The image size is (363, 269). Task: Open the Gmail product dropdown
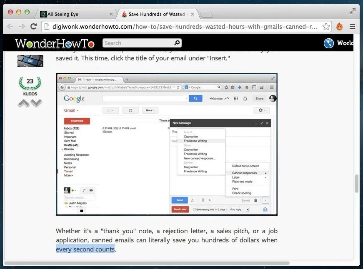tap(71, 111)
